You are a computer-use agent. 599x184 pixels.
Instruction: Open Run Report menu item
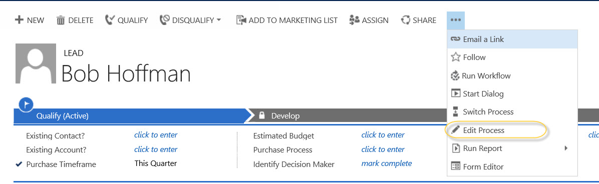pyautogui.click(x=512, y=148)
